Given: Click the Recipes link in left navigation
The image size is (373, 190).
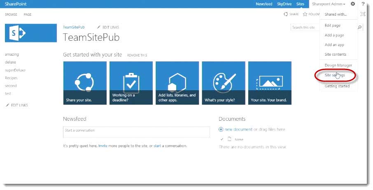Looking at the screenshot, I should pos(11,78).
